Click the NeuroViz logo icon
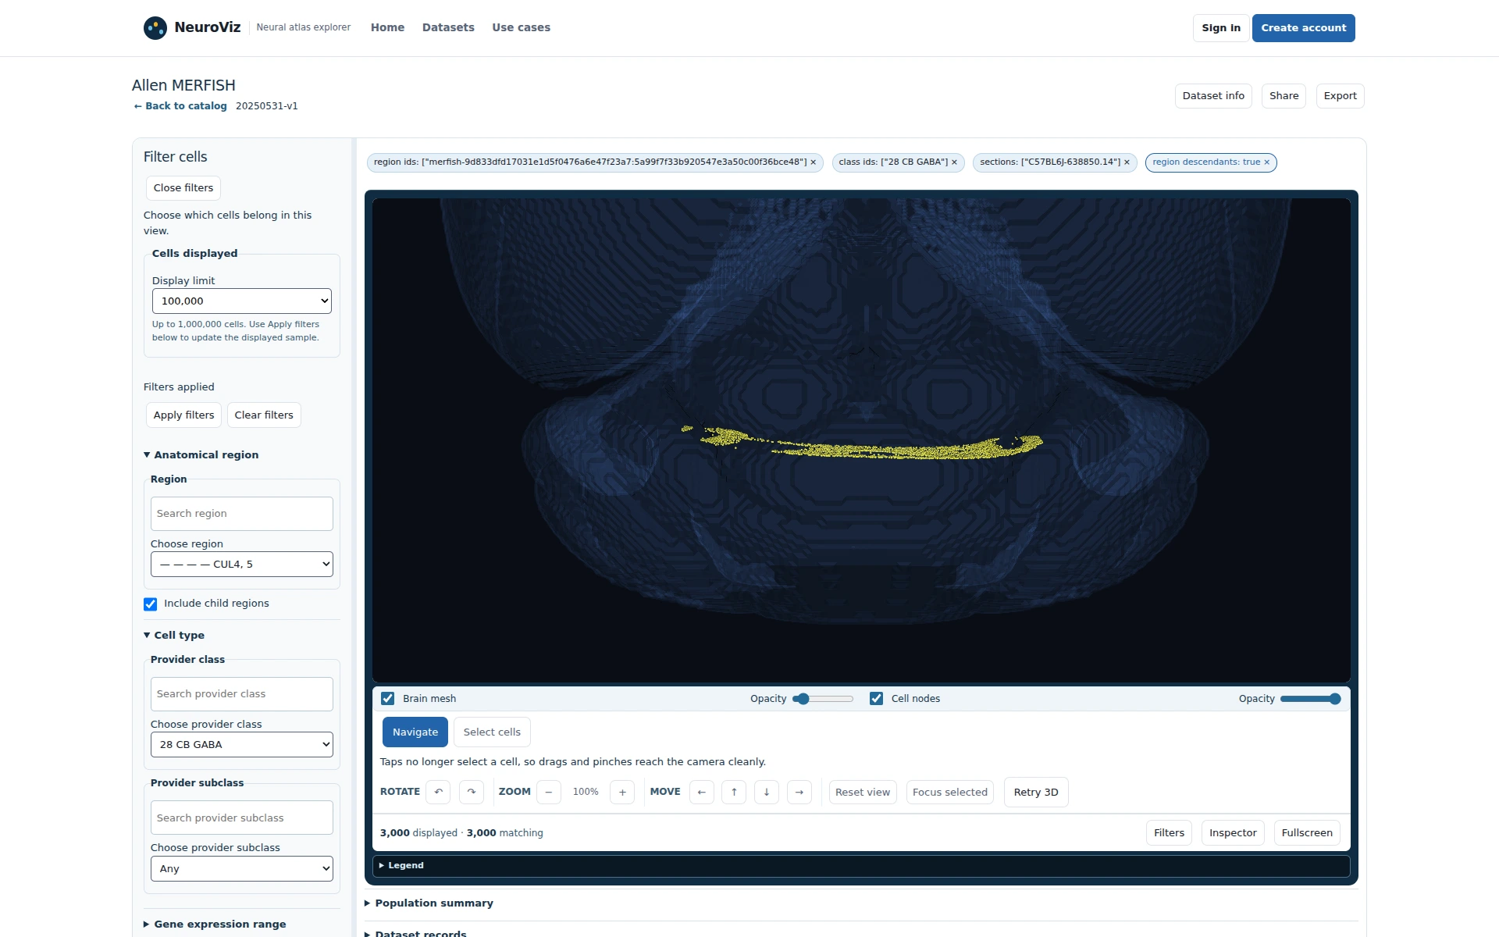The width and height of the screenshot is (1499, 937). (155, 28)
